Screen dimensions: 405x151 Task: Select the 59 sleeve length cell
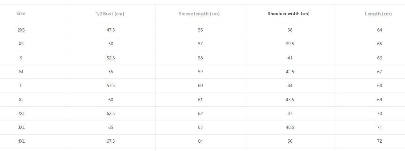[200, 72]
